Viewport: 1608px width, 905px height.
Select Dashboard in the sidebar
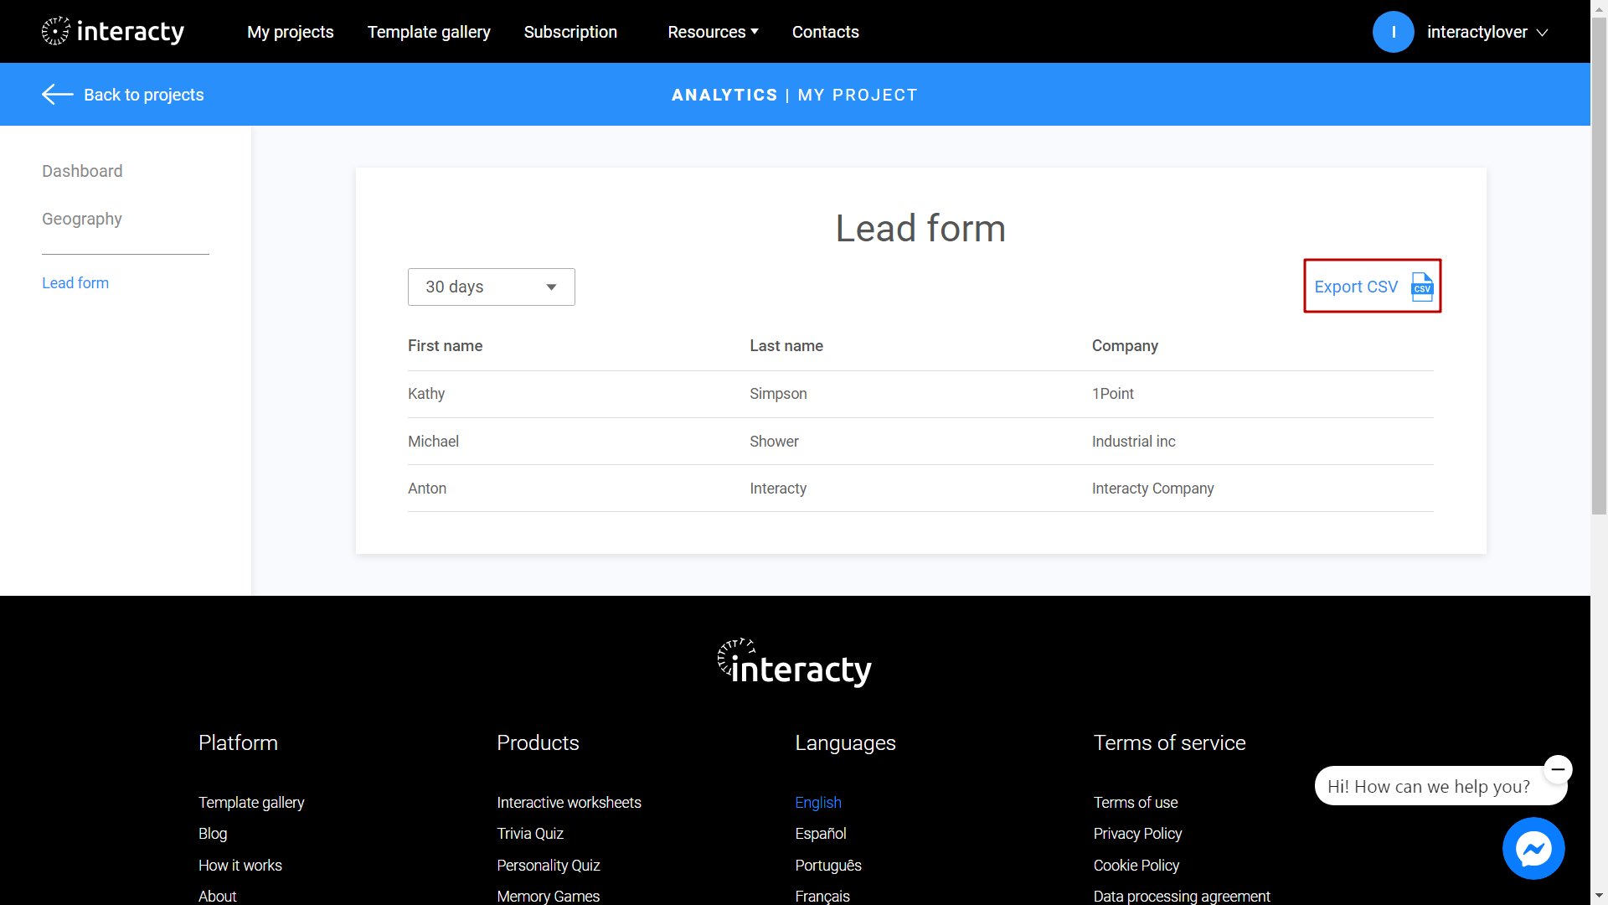pos(82,171)
